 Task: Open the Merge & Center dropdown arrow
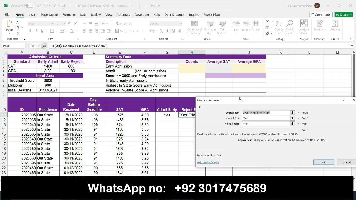143,31
